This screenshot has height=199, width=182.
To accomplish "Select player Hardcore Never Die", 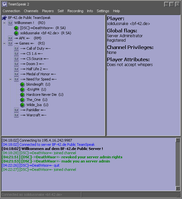I will (45, 95).
